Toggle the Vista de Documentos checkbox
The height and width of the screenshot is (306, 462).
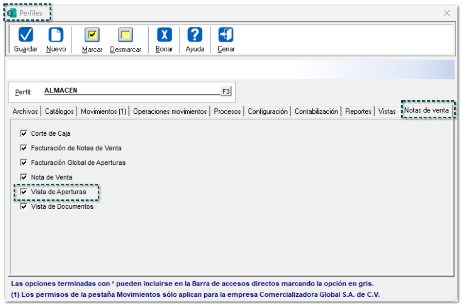click(24, 206)
